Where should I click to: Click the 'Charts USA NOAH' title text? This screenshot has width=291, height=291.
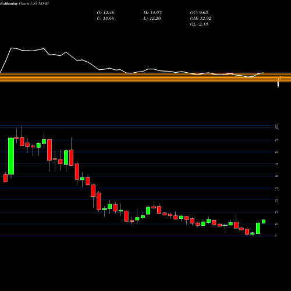tap(34, 3)
